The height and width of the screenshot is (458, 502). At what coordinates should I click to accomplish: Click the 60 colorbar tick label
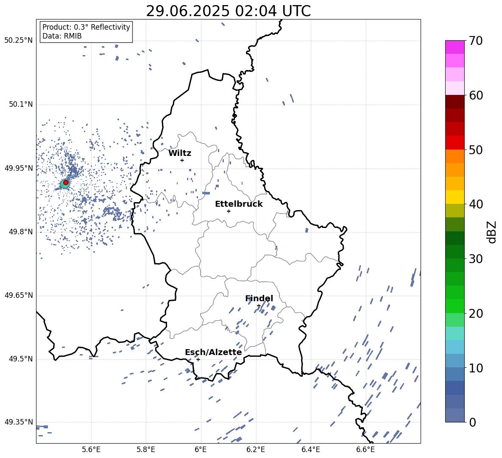476,95
